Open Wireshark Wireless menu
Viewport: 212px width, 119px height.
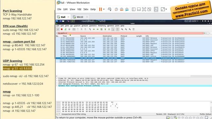tap(111, 26)
